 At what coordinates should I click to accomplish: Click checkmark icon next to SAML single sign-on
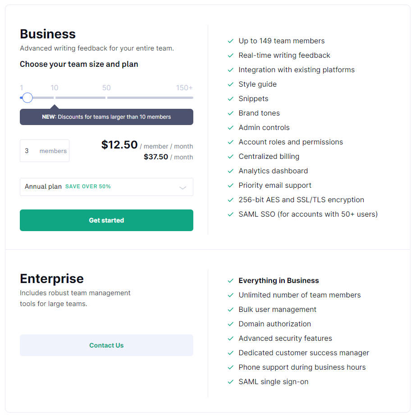click(231, 382)
